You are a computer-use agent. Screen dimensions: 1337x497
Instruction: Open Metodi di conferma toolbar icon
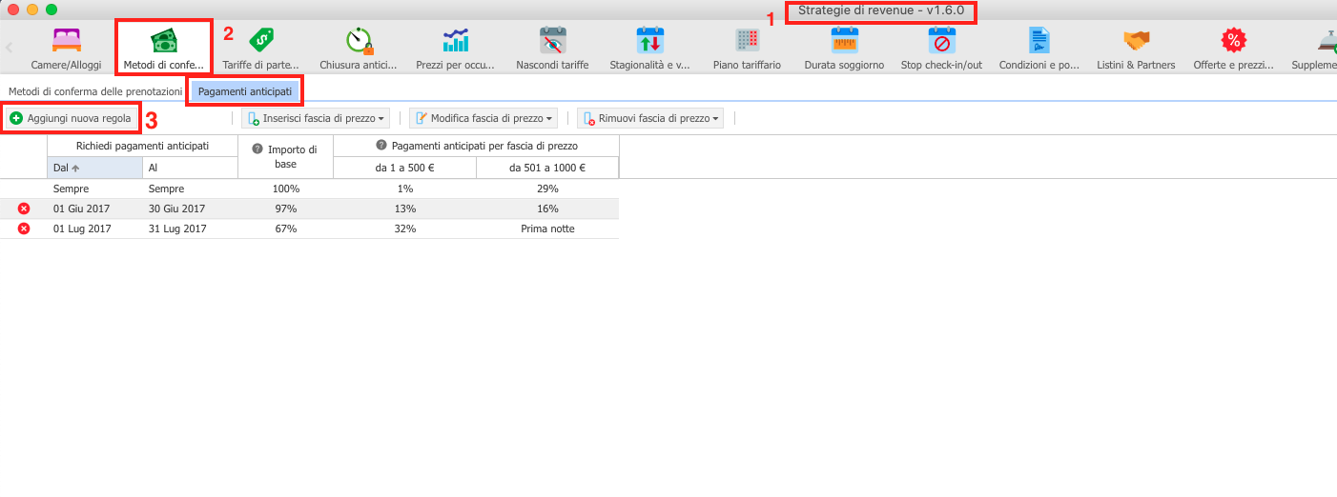[x=164, y=40]
